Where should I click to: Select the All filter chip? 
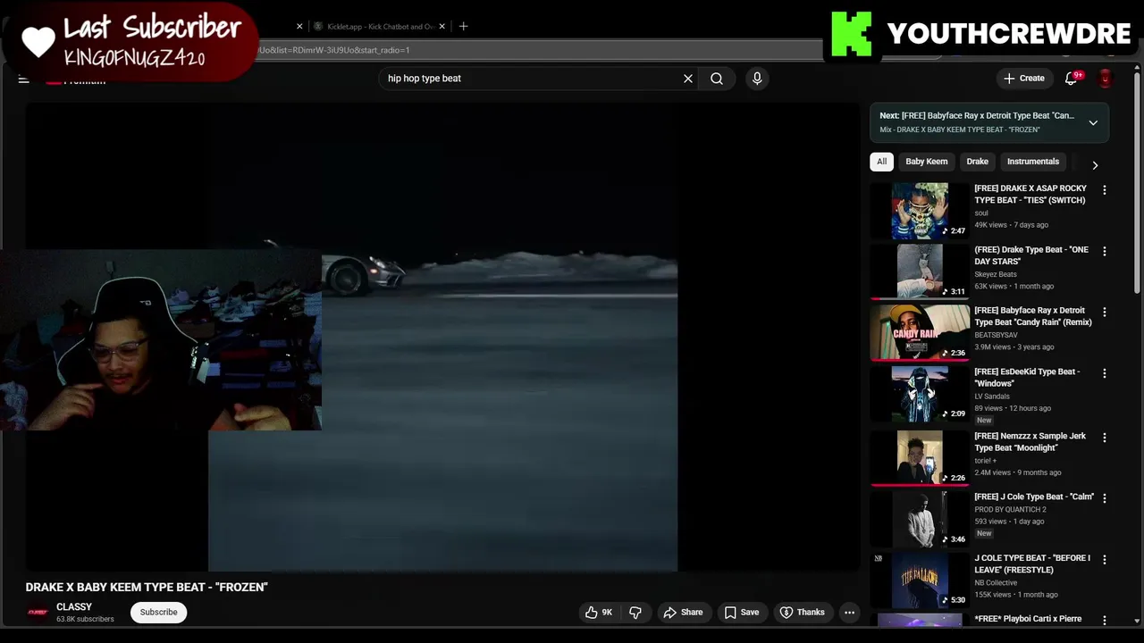pyautogui.click(x=881, y=162)
